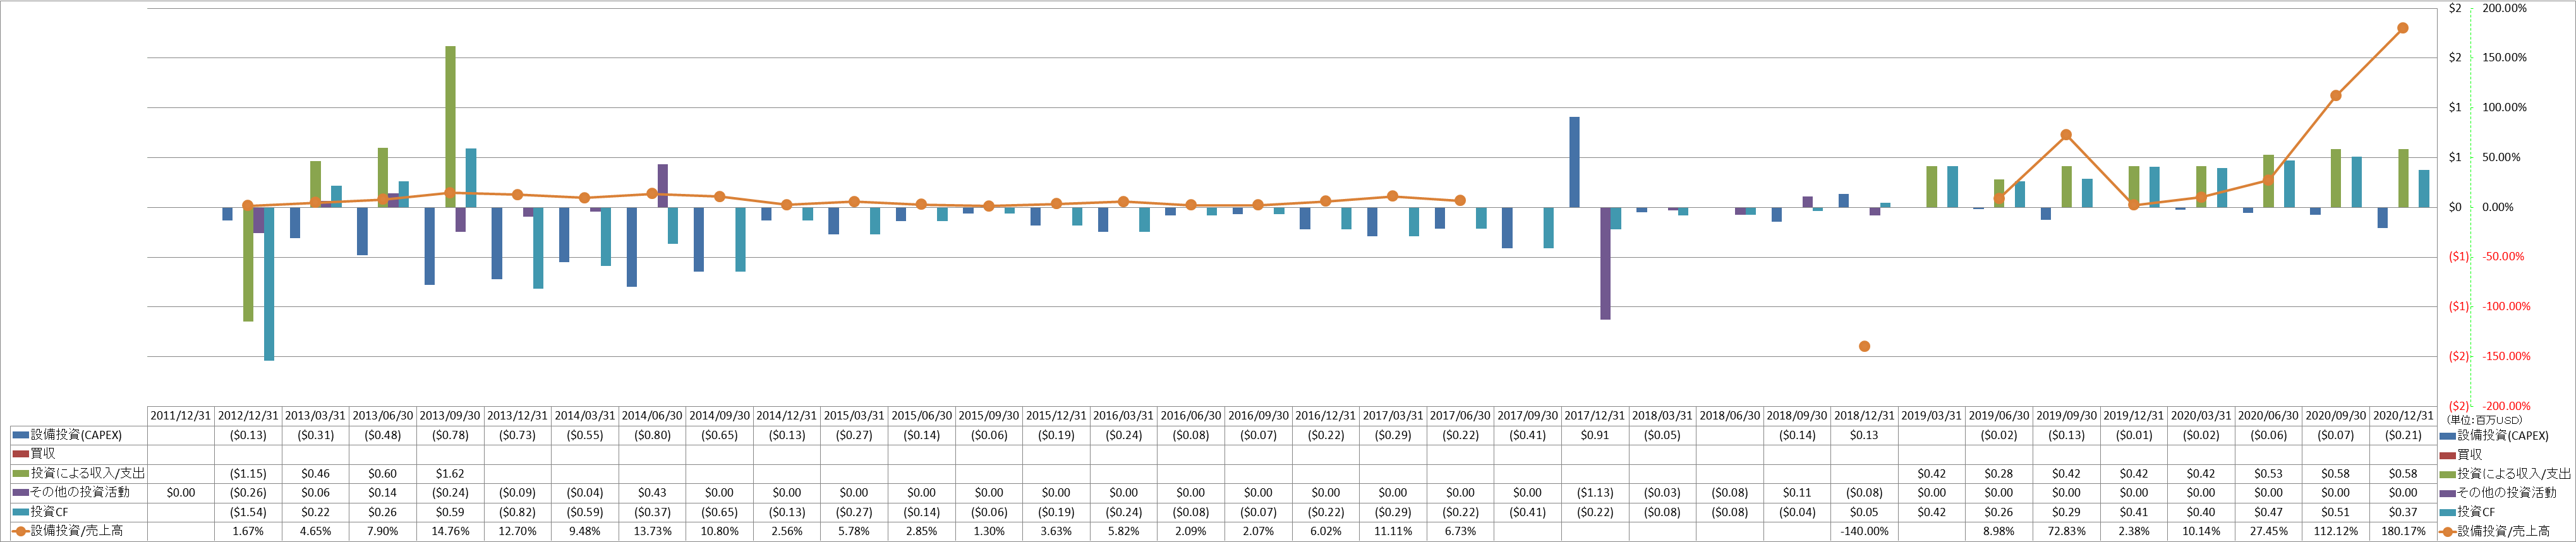Click the $0.53 cell under 2020/06/30
2576x542 pixels.
[2268, 473]
